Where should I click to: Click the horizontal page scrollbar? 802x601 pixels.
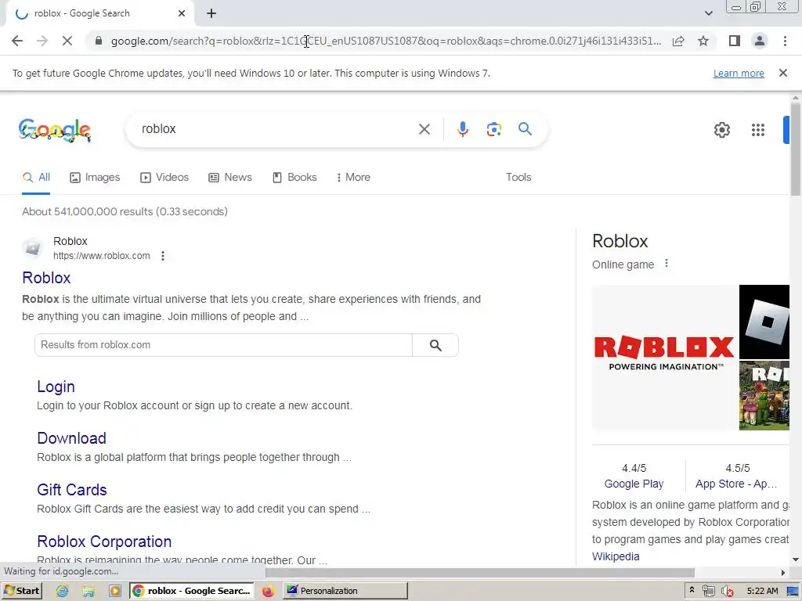point(480,573)
